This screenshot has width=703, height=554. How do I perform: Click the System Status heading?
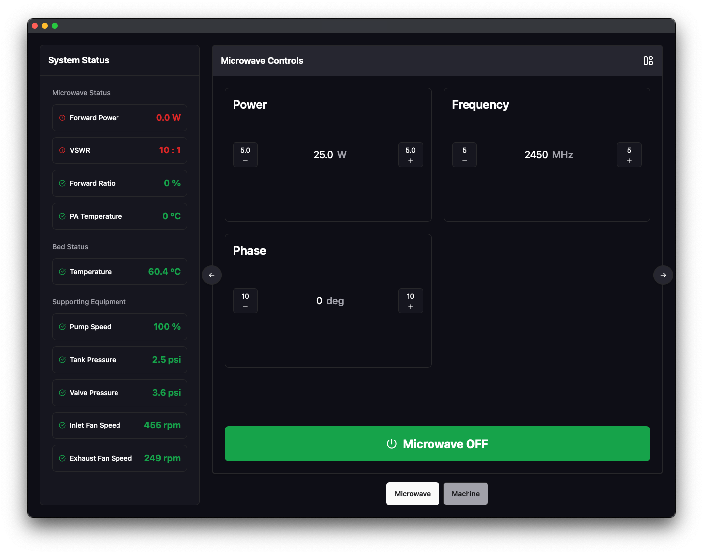[x=79, y=60]
